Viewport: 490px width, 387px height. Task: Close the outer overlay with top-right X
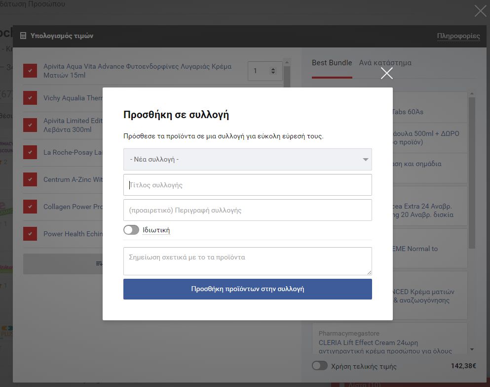pos(480,11)
